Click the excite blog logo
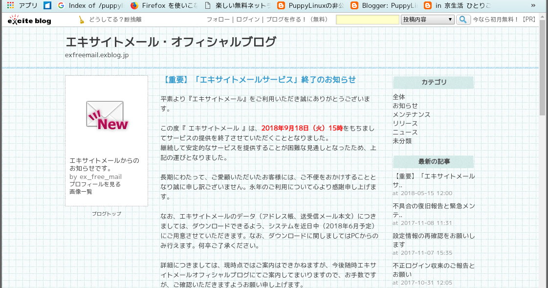The width and height of the screenshot is (548, 288). point(29,20)
